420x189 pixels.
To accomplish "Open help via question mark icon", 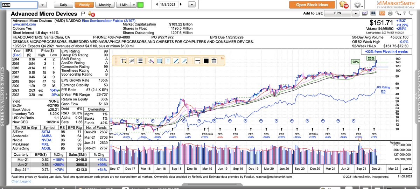I will point(405,14).
